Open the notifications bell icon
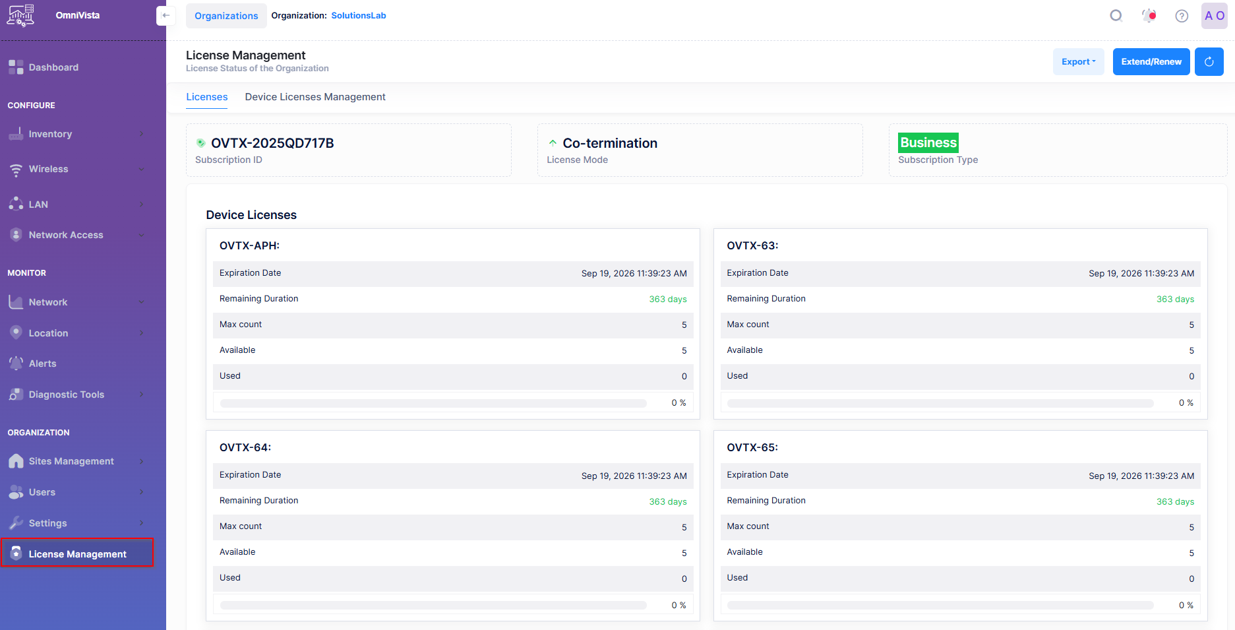The height and width of the screenshot is (630, 1235). coord(1149,16)
